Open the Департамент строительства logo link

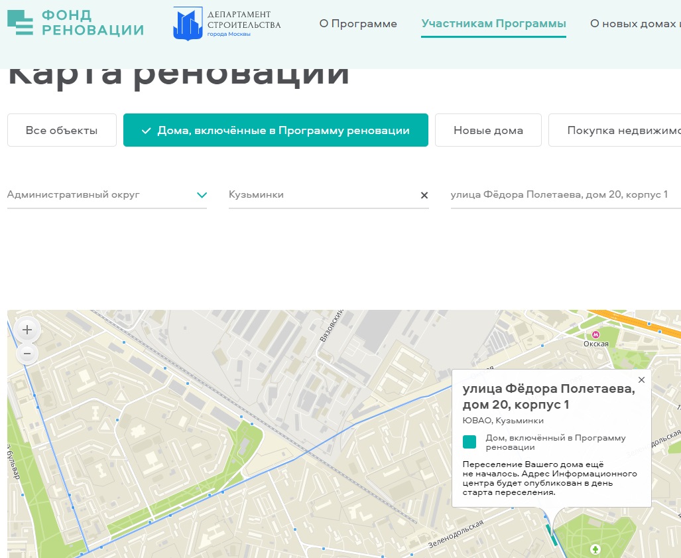pos(227,23)
